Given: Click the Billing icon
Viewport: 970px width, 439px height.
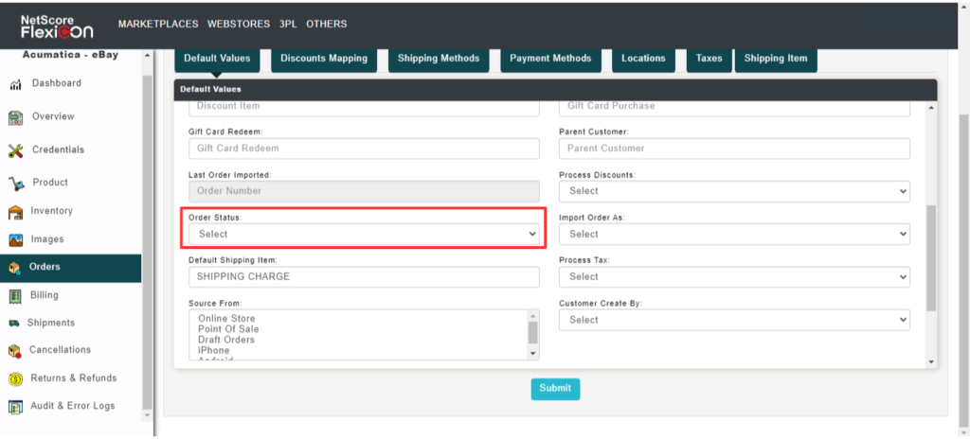Looking at the screenshot, I should click(15, 296).
